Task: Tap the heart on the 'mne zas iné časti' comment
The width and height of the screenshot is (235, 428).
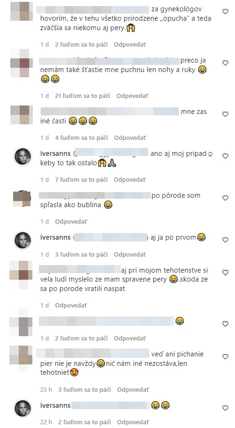Action: pyautogui.click(x=225, y=114)
